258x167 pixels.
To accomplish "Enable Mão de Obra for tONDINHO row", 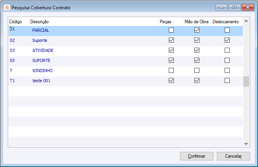I will coord(197,71).
